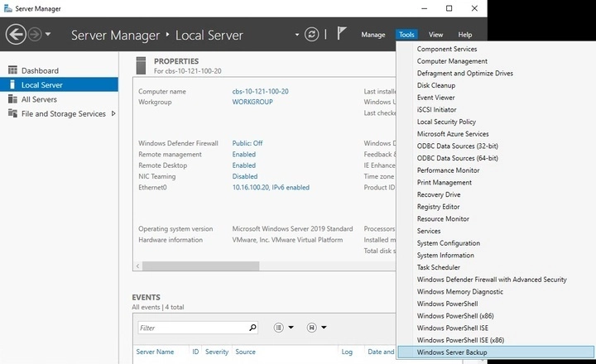Open System Information
The height and width of the screenshot is (364, 596).
tap(445, 256)
